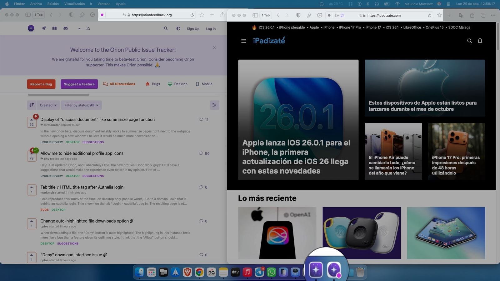Image resolution: width=500 pixels, height=281 pixels.
Task: Open 'Tab title ≠ HTML title tag' discussion
Action: coord(82,187)
